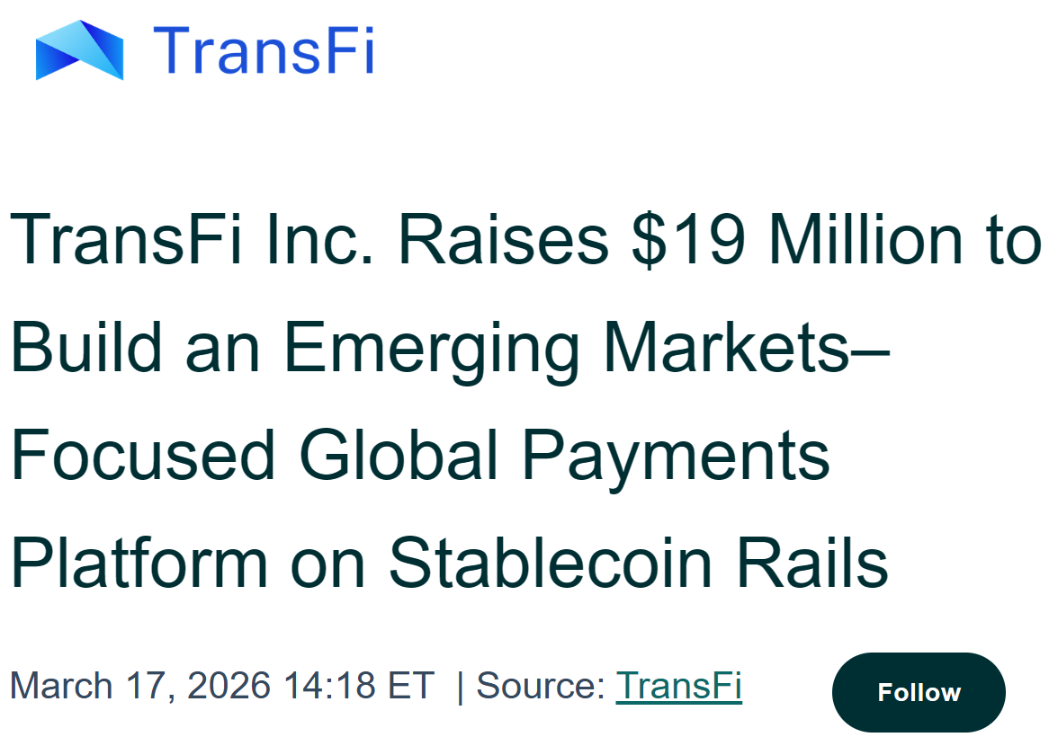Open the TransFi source link
Viewport: 1058px width, 746px height.
(678, 687)
